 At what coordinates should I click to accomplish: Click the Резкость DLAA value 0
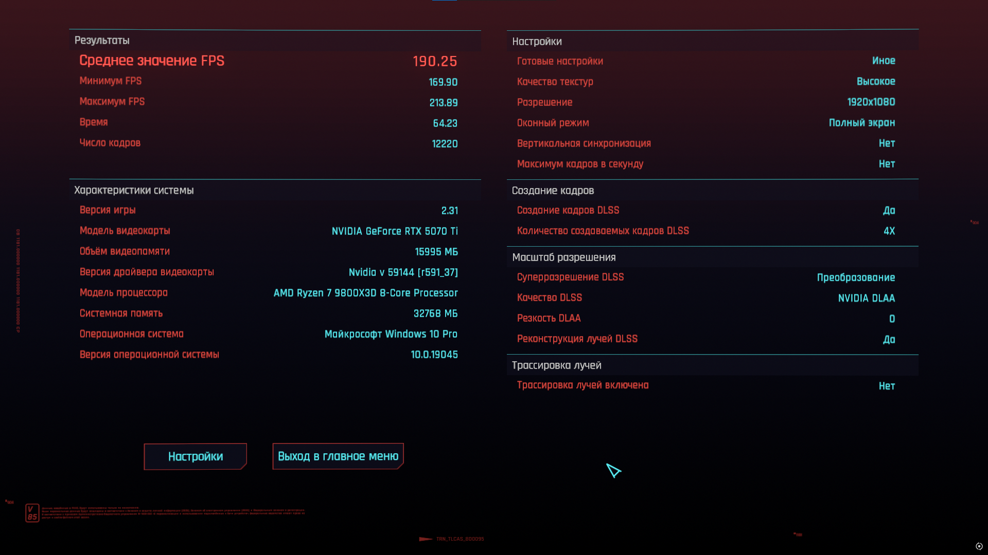point(892,319)
